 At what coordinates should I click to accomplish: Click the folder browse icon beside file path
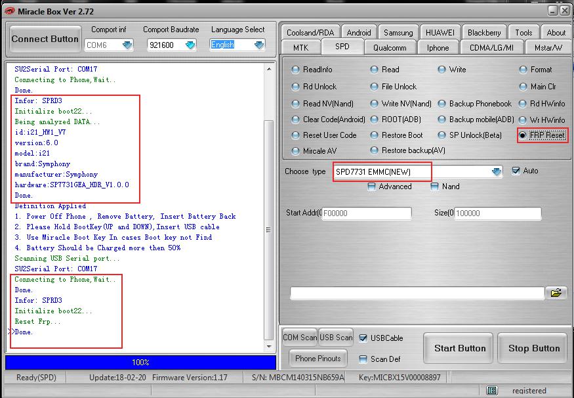556,293
